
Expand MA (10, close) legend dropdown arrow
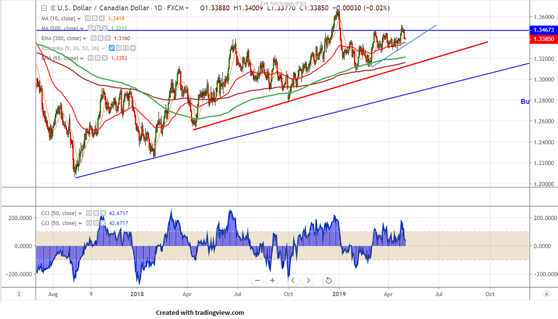point(79,18)
